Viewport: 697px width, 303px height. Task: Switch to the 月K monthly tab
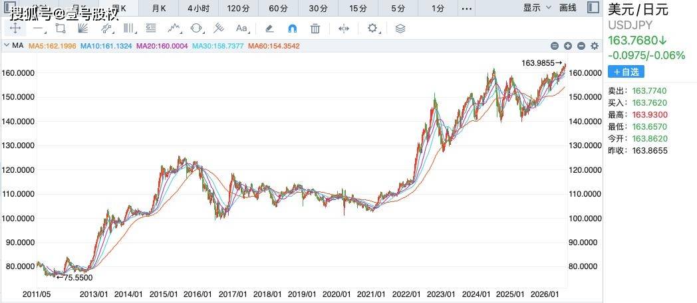pos(159,8)
